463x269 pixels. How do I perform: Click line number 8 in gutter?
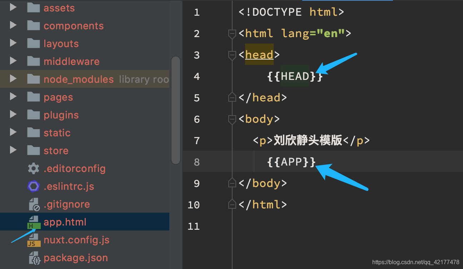(x=197, y=162)
